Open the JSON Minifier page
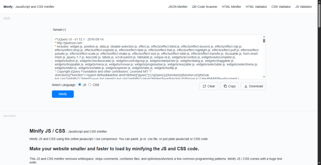 click(178, 7)
